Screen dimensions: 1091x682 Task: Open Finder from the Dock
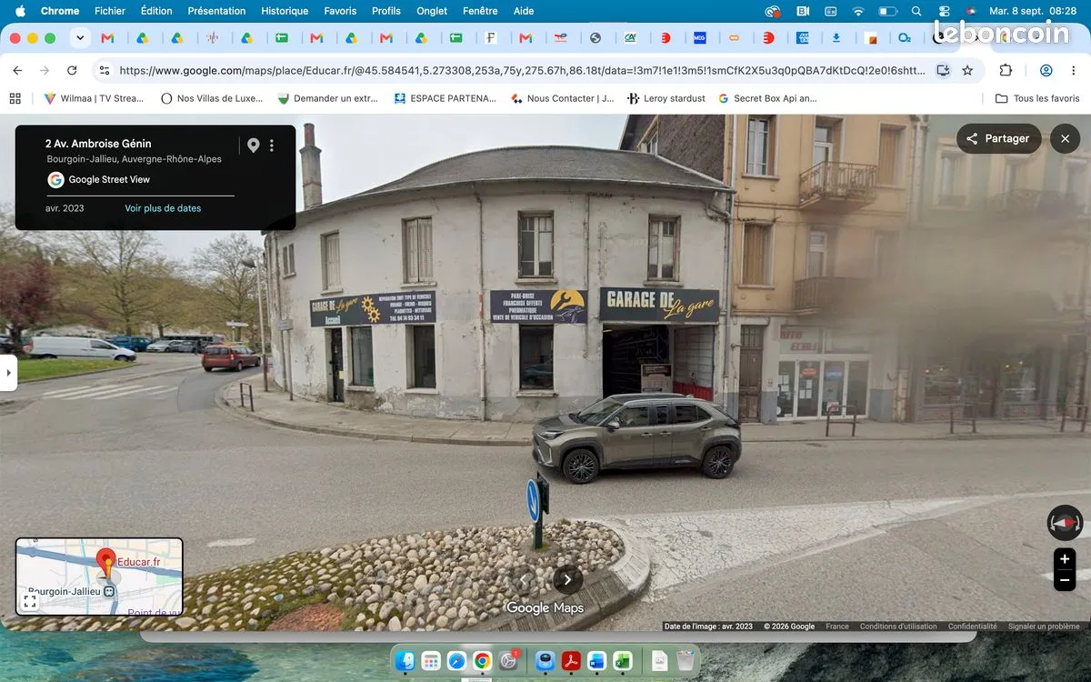point(406,661)
